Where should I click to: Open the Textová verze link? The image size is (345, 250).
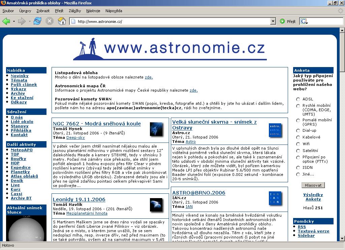point(314,231)
